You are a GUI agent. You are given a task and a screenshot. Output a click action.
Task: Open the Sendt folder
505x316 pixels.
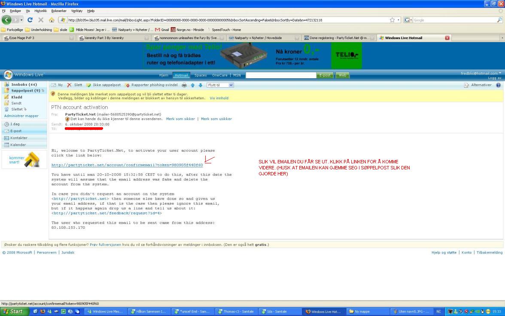click(x=16, y=103)
